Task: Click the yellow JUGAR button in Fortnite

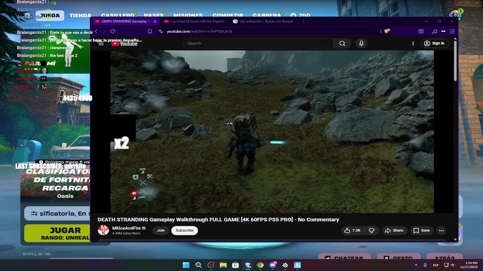Action: coord(57,233)
